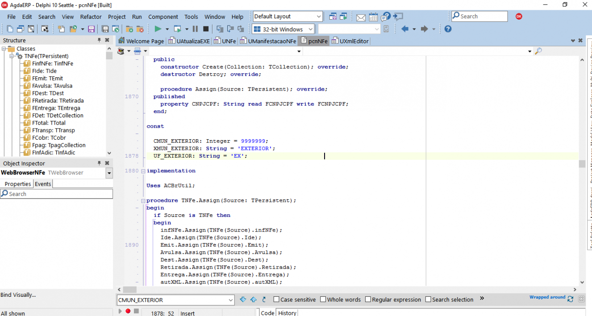Click the Object Inspector Search field
This screenshot has width=592, height=316.
tap(56, 194)
